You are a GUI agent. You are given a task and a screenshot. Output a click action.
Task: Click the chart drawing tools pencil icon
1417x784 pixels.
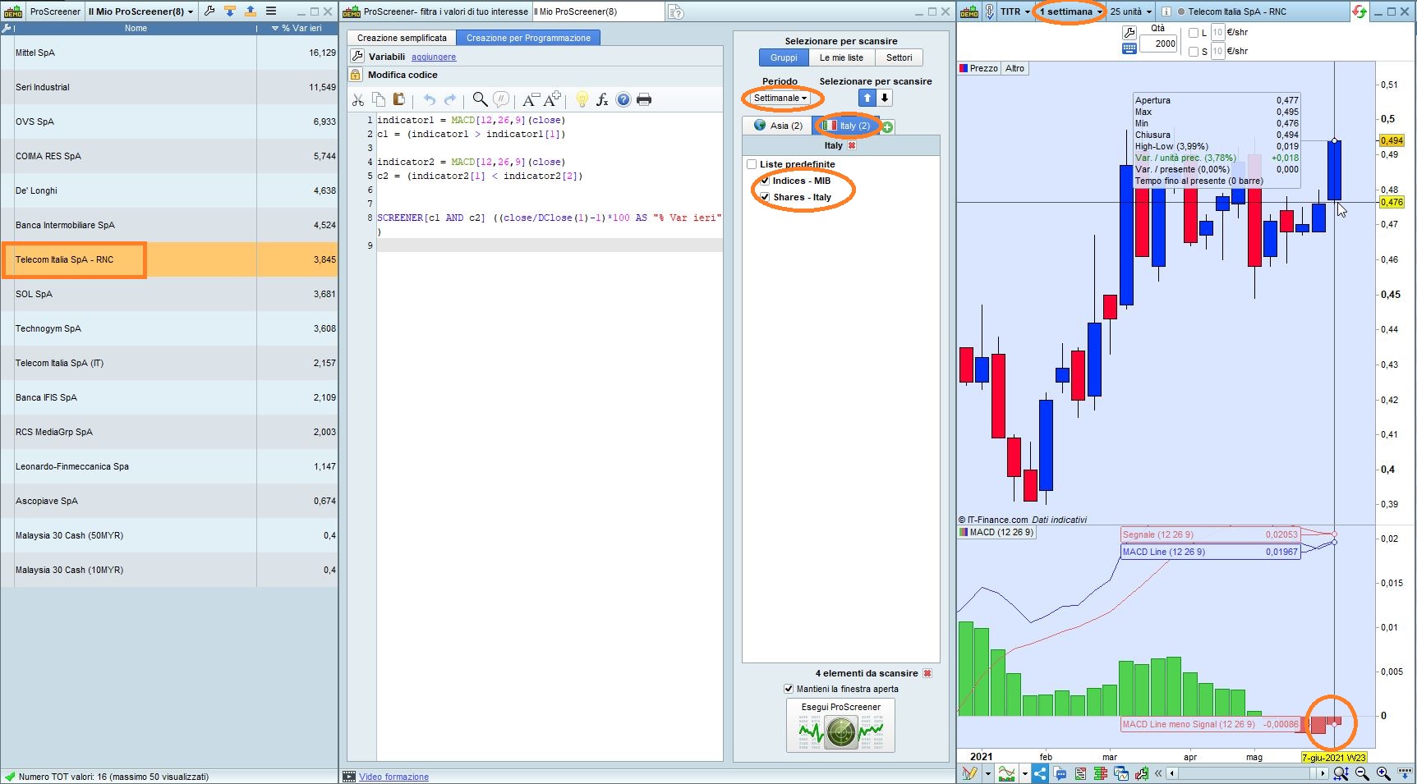pyautogui.click(x=969, y=773)
